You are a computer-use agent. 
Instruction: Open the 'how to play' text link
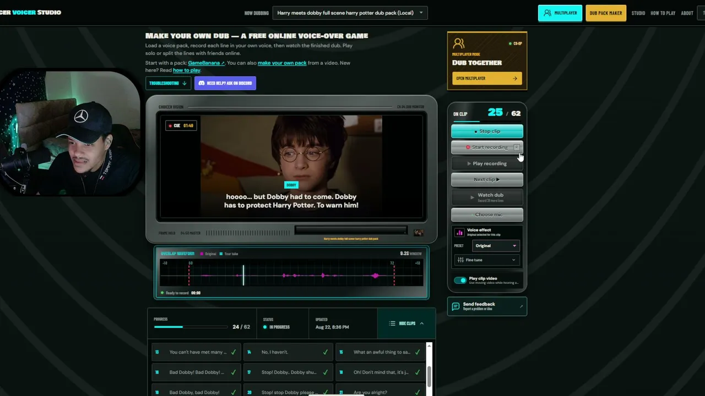(x=187, y=70)
